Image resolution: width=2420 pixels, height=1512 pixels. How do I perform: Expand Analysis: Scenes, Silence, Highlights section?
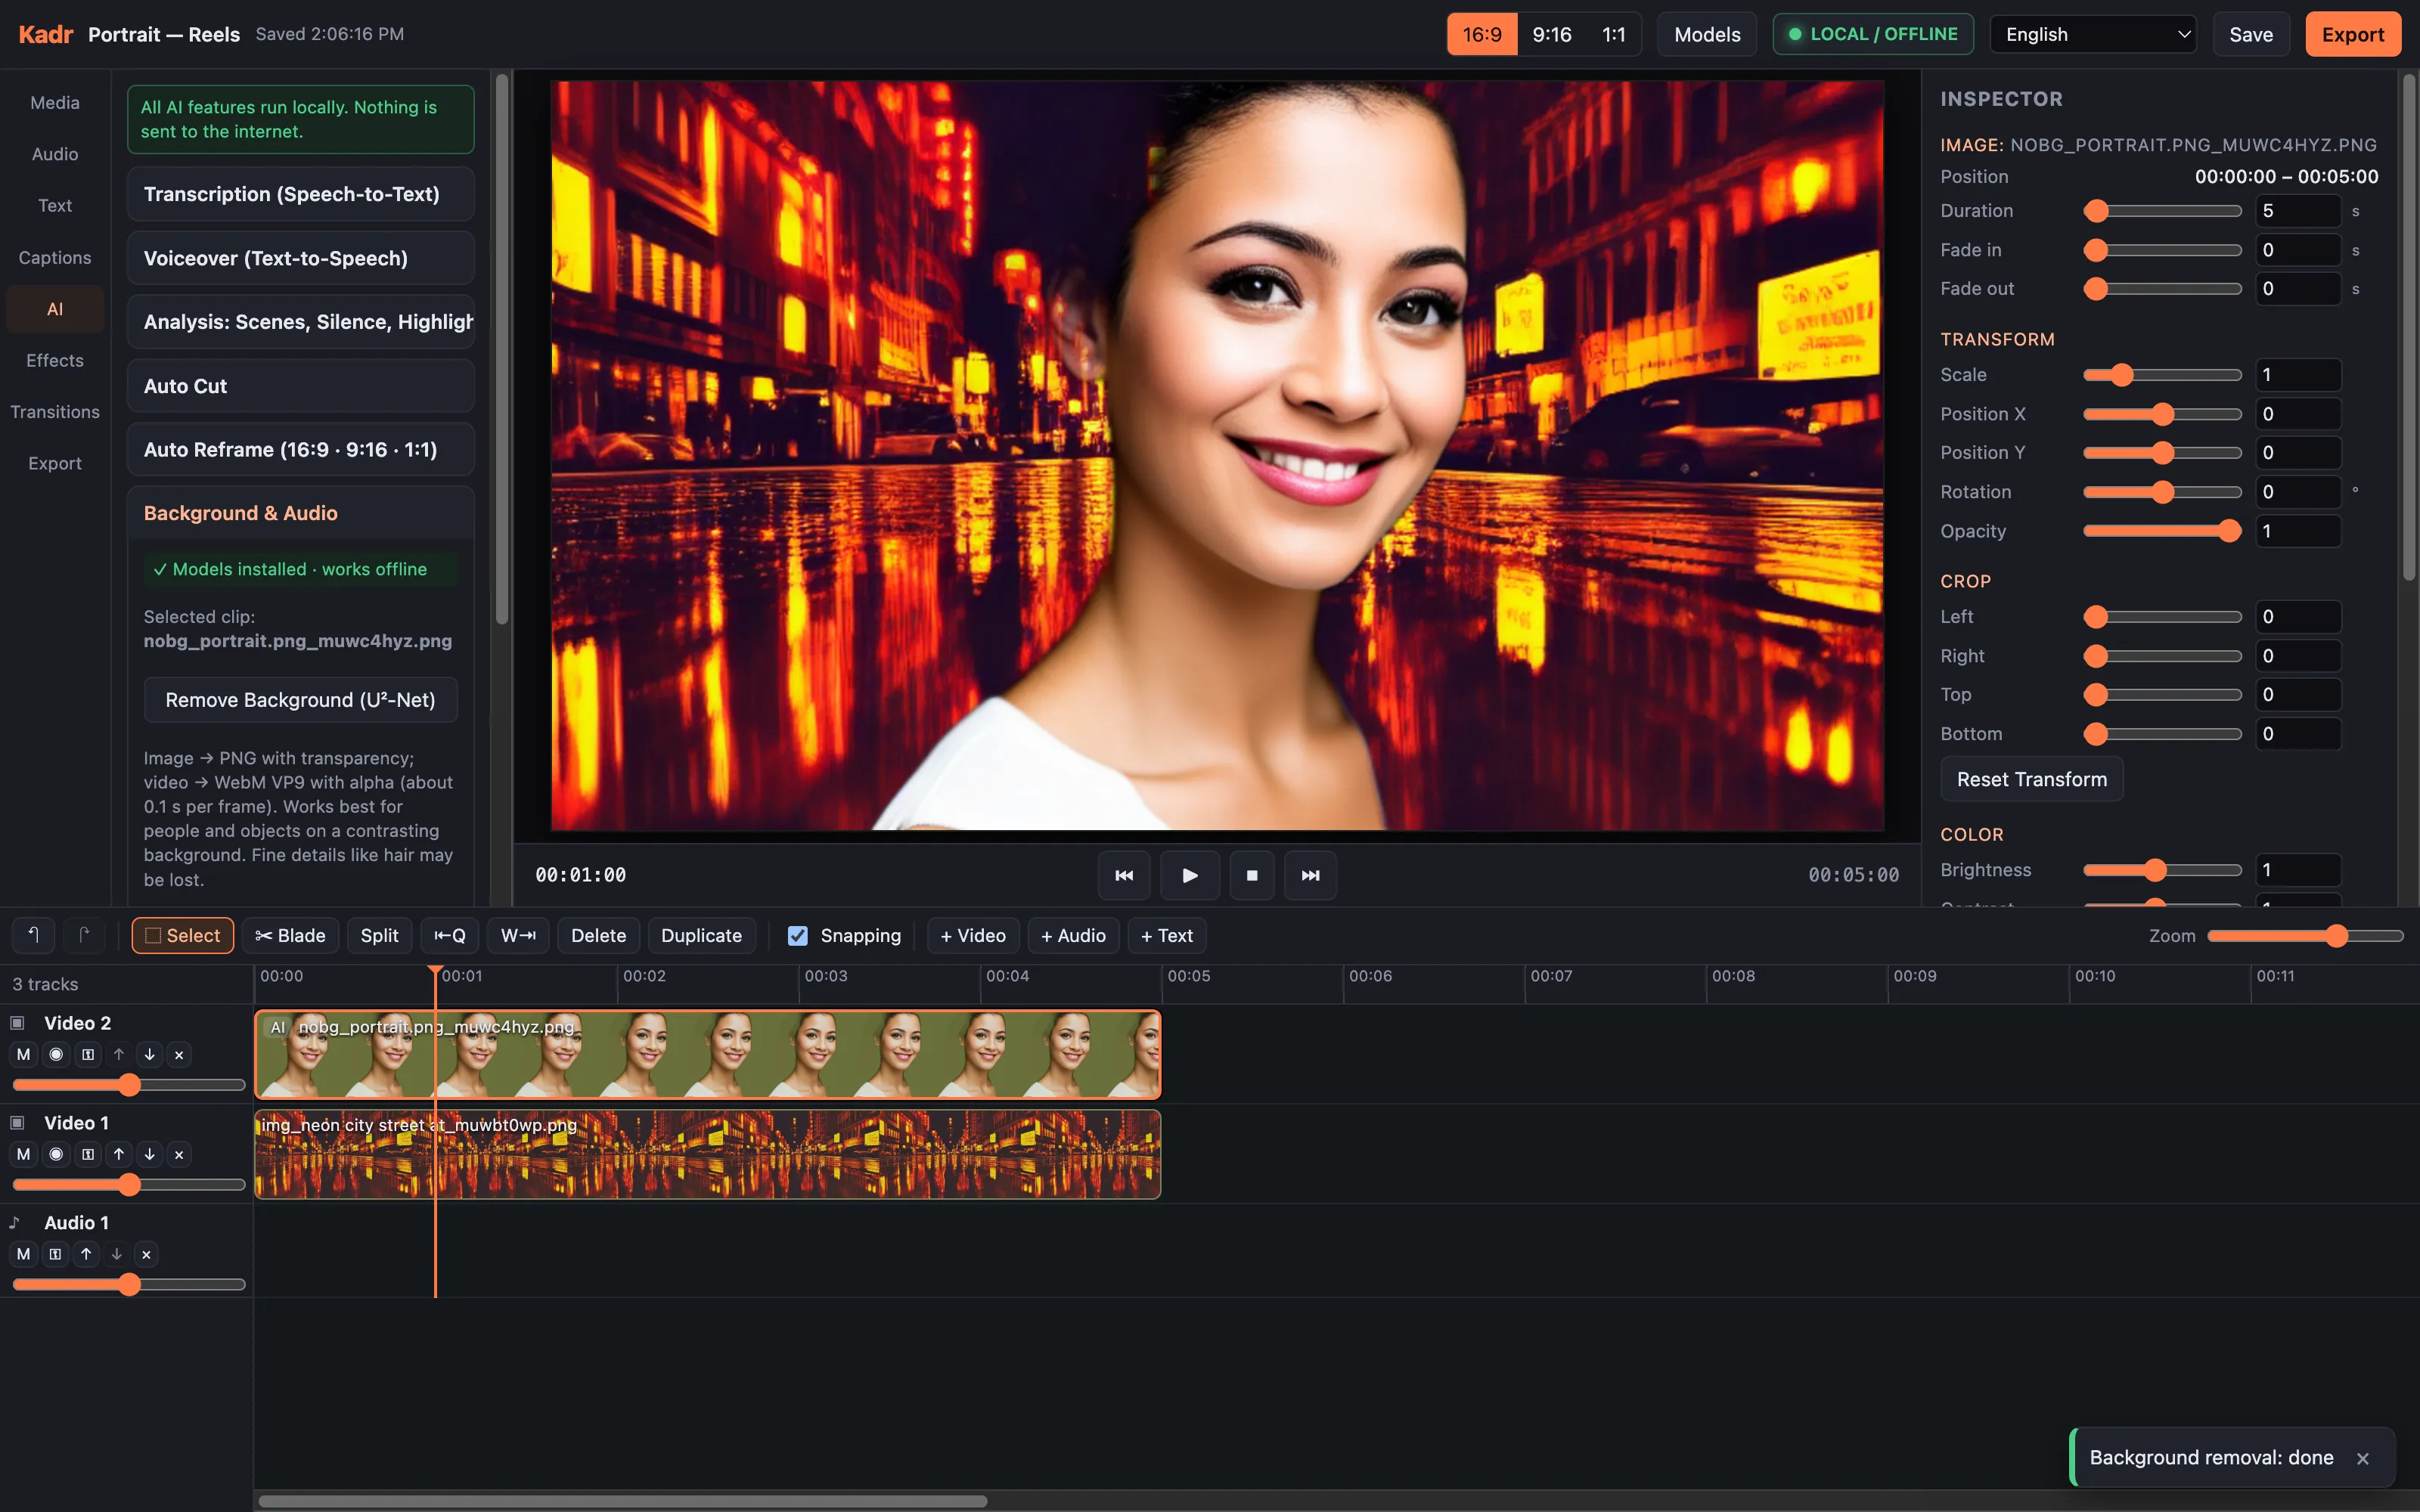300,322
